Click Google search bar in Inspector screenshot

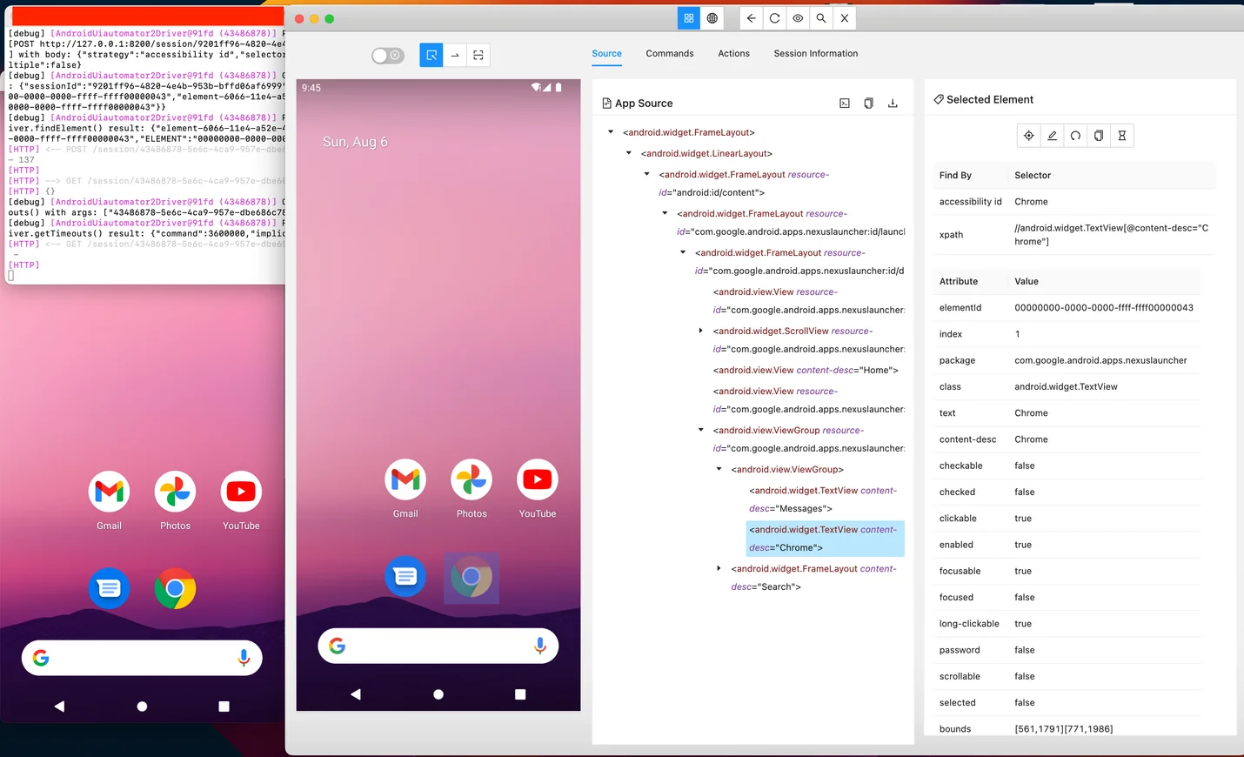click(x=438, y=646)
